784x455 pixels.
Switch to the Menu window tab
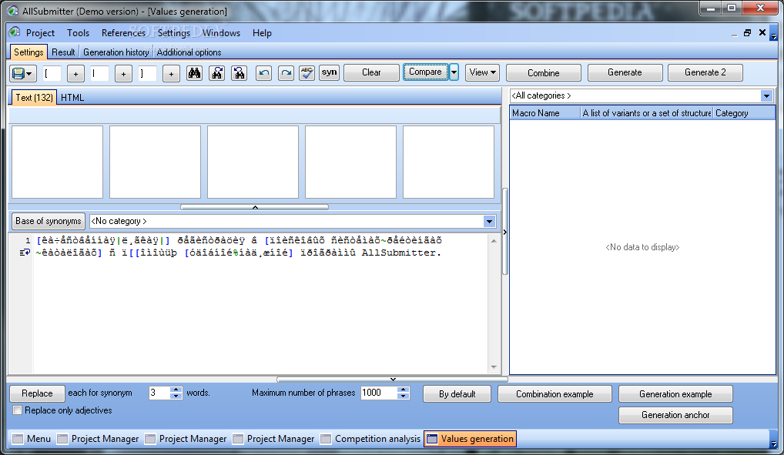32,439
